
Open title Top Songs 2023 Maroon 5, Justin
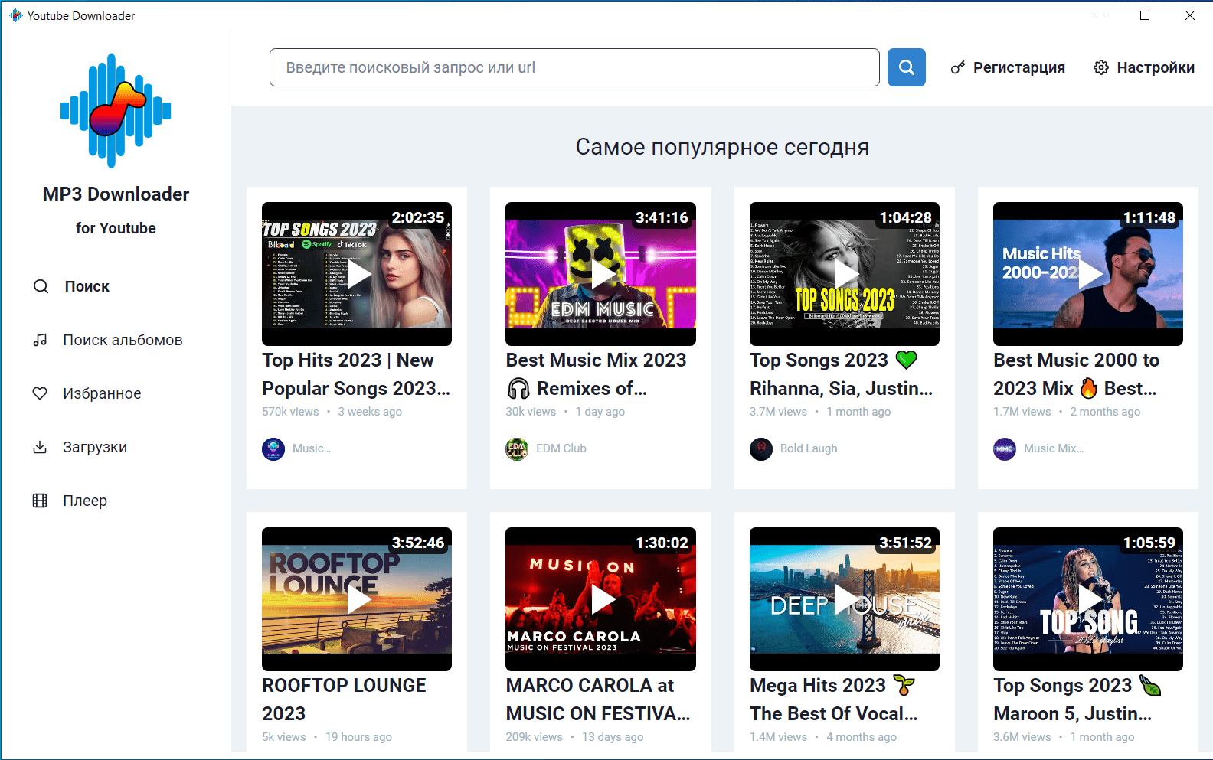pyautogui.click(x=1077, y=700)
